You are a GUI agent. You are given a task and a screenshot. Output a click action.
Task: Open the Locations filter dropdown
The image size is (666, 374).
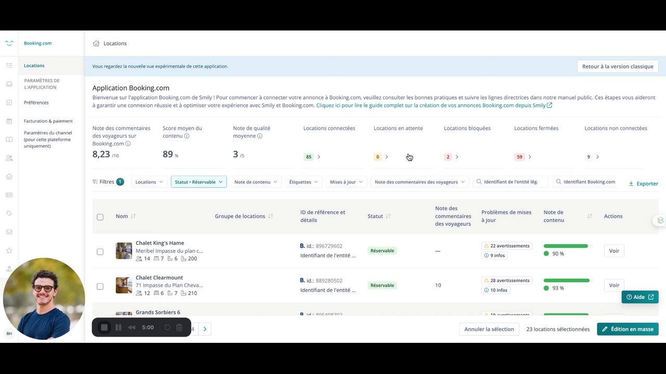pos(149,182)
